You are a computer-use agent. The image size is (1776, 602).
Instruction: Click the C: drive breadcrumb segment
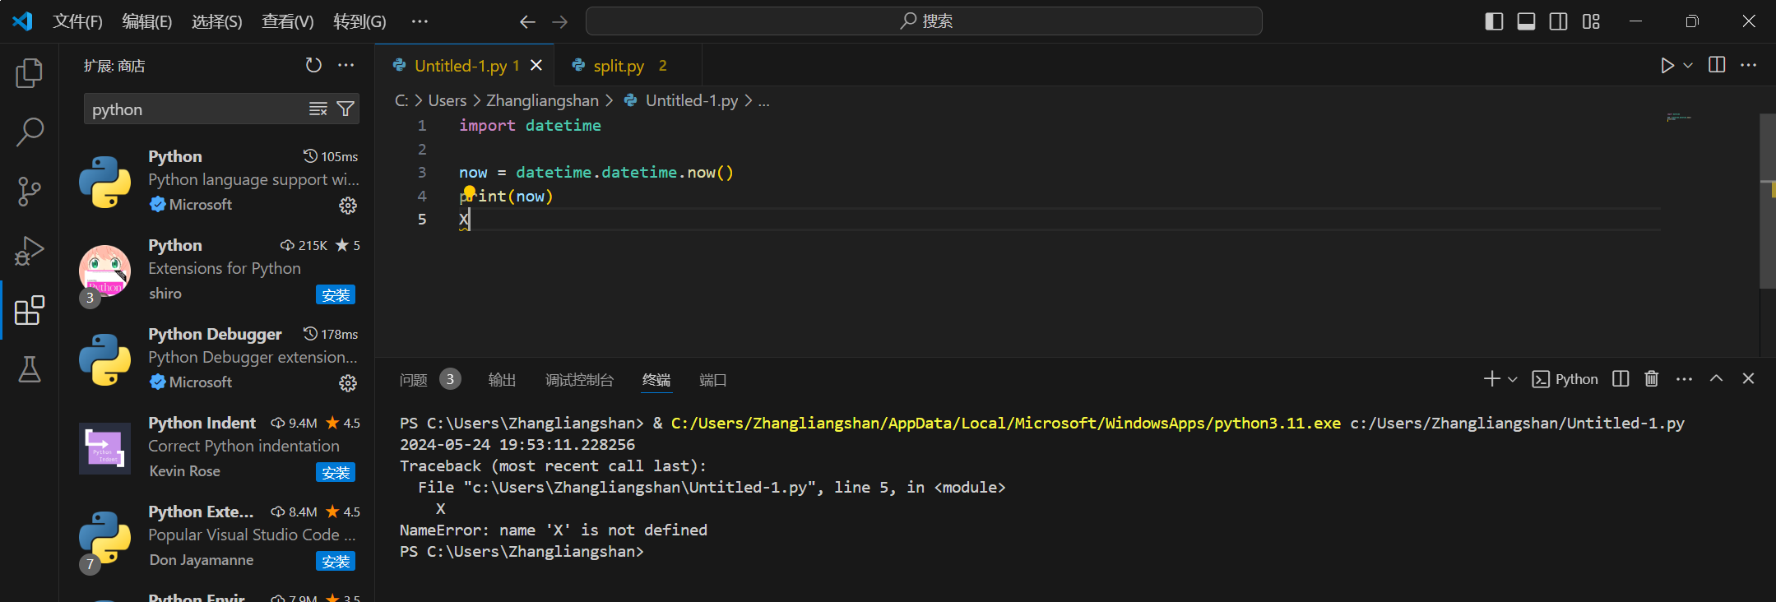tap(401, 100)
